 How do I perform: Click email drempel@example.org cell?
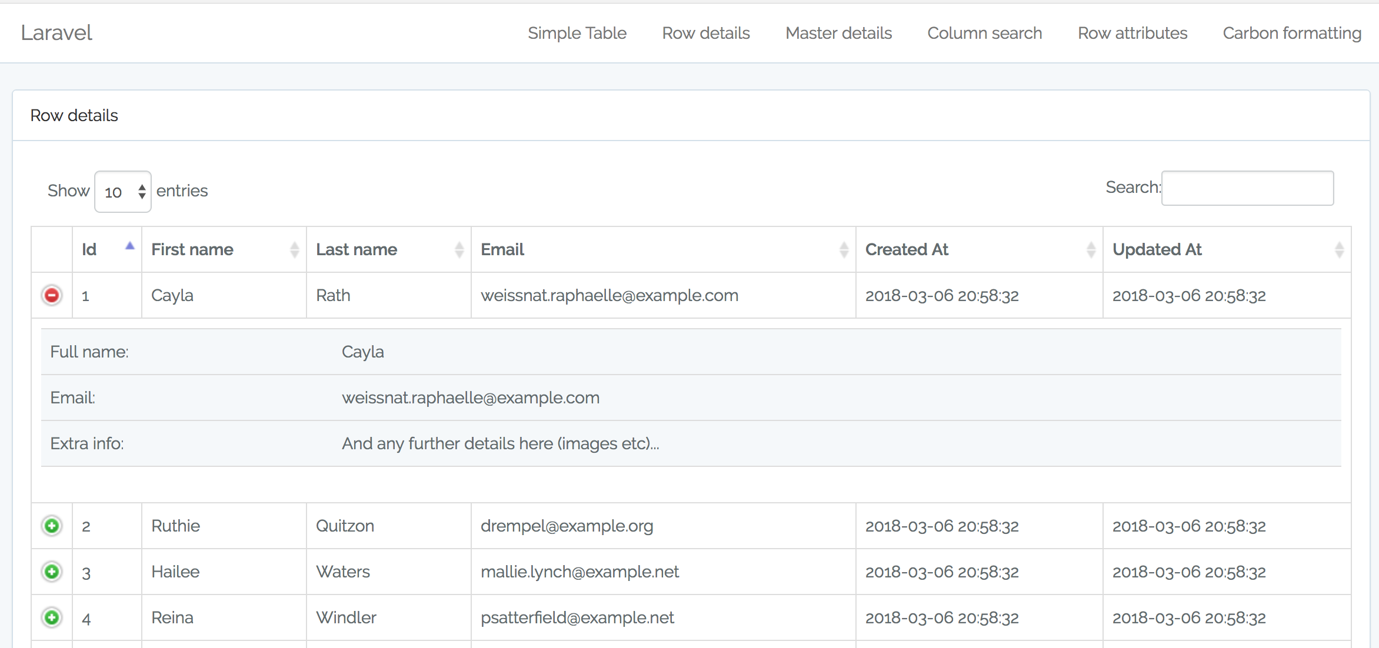coord(567,526)
